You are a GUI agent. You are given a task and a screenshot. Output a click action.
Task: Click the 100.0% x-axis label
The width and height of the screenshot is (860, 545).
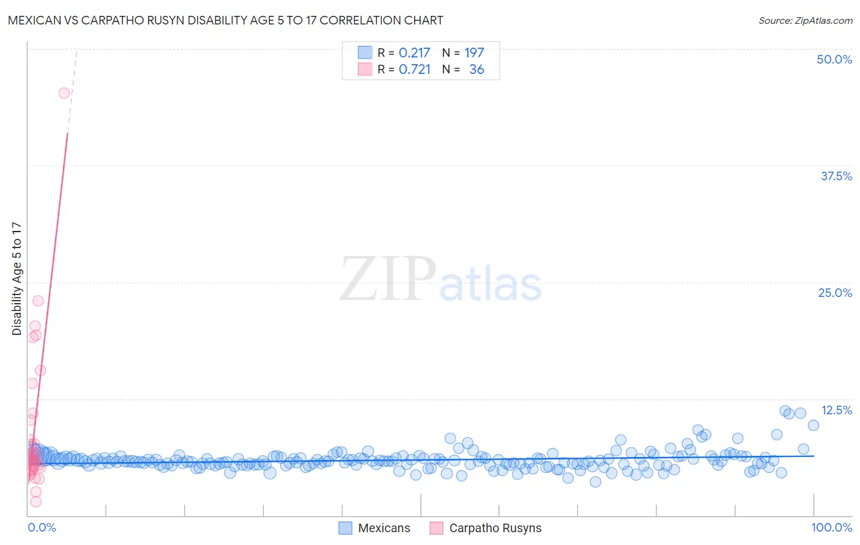pos(832,527)
